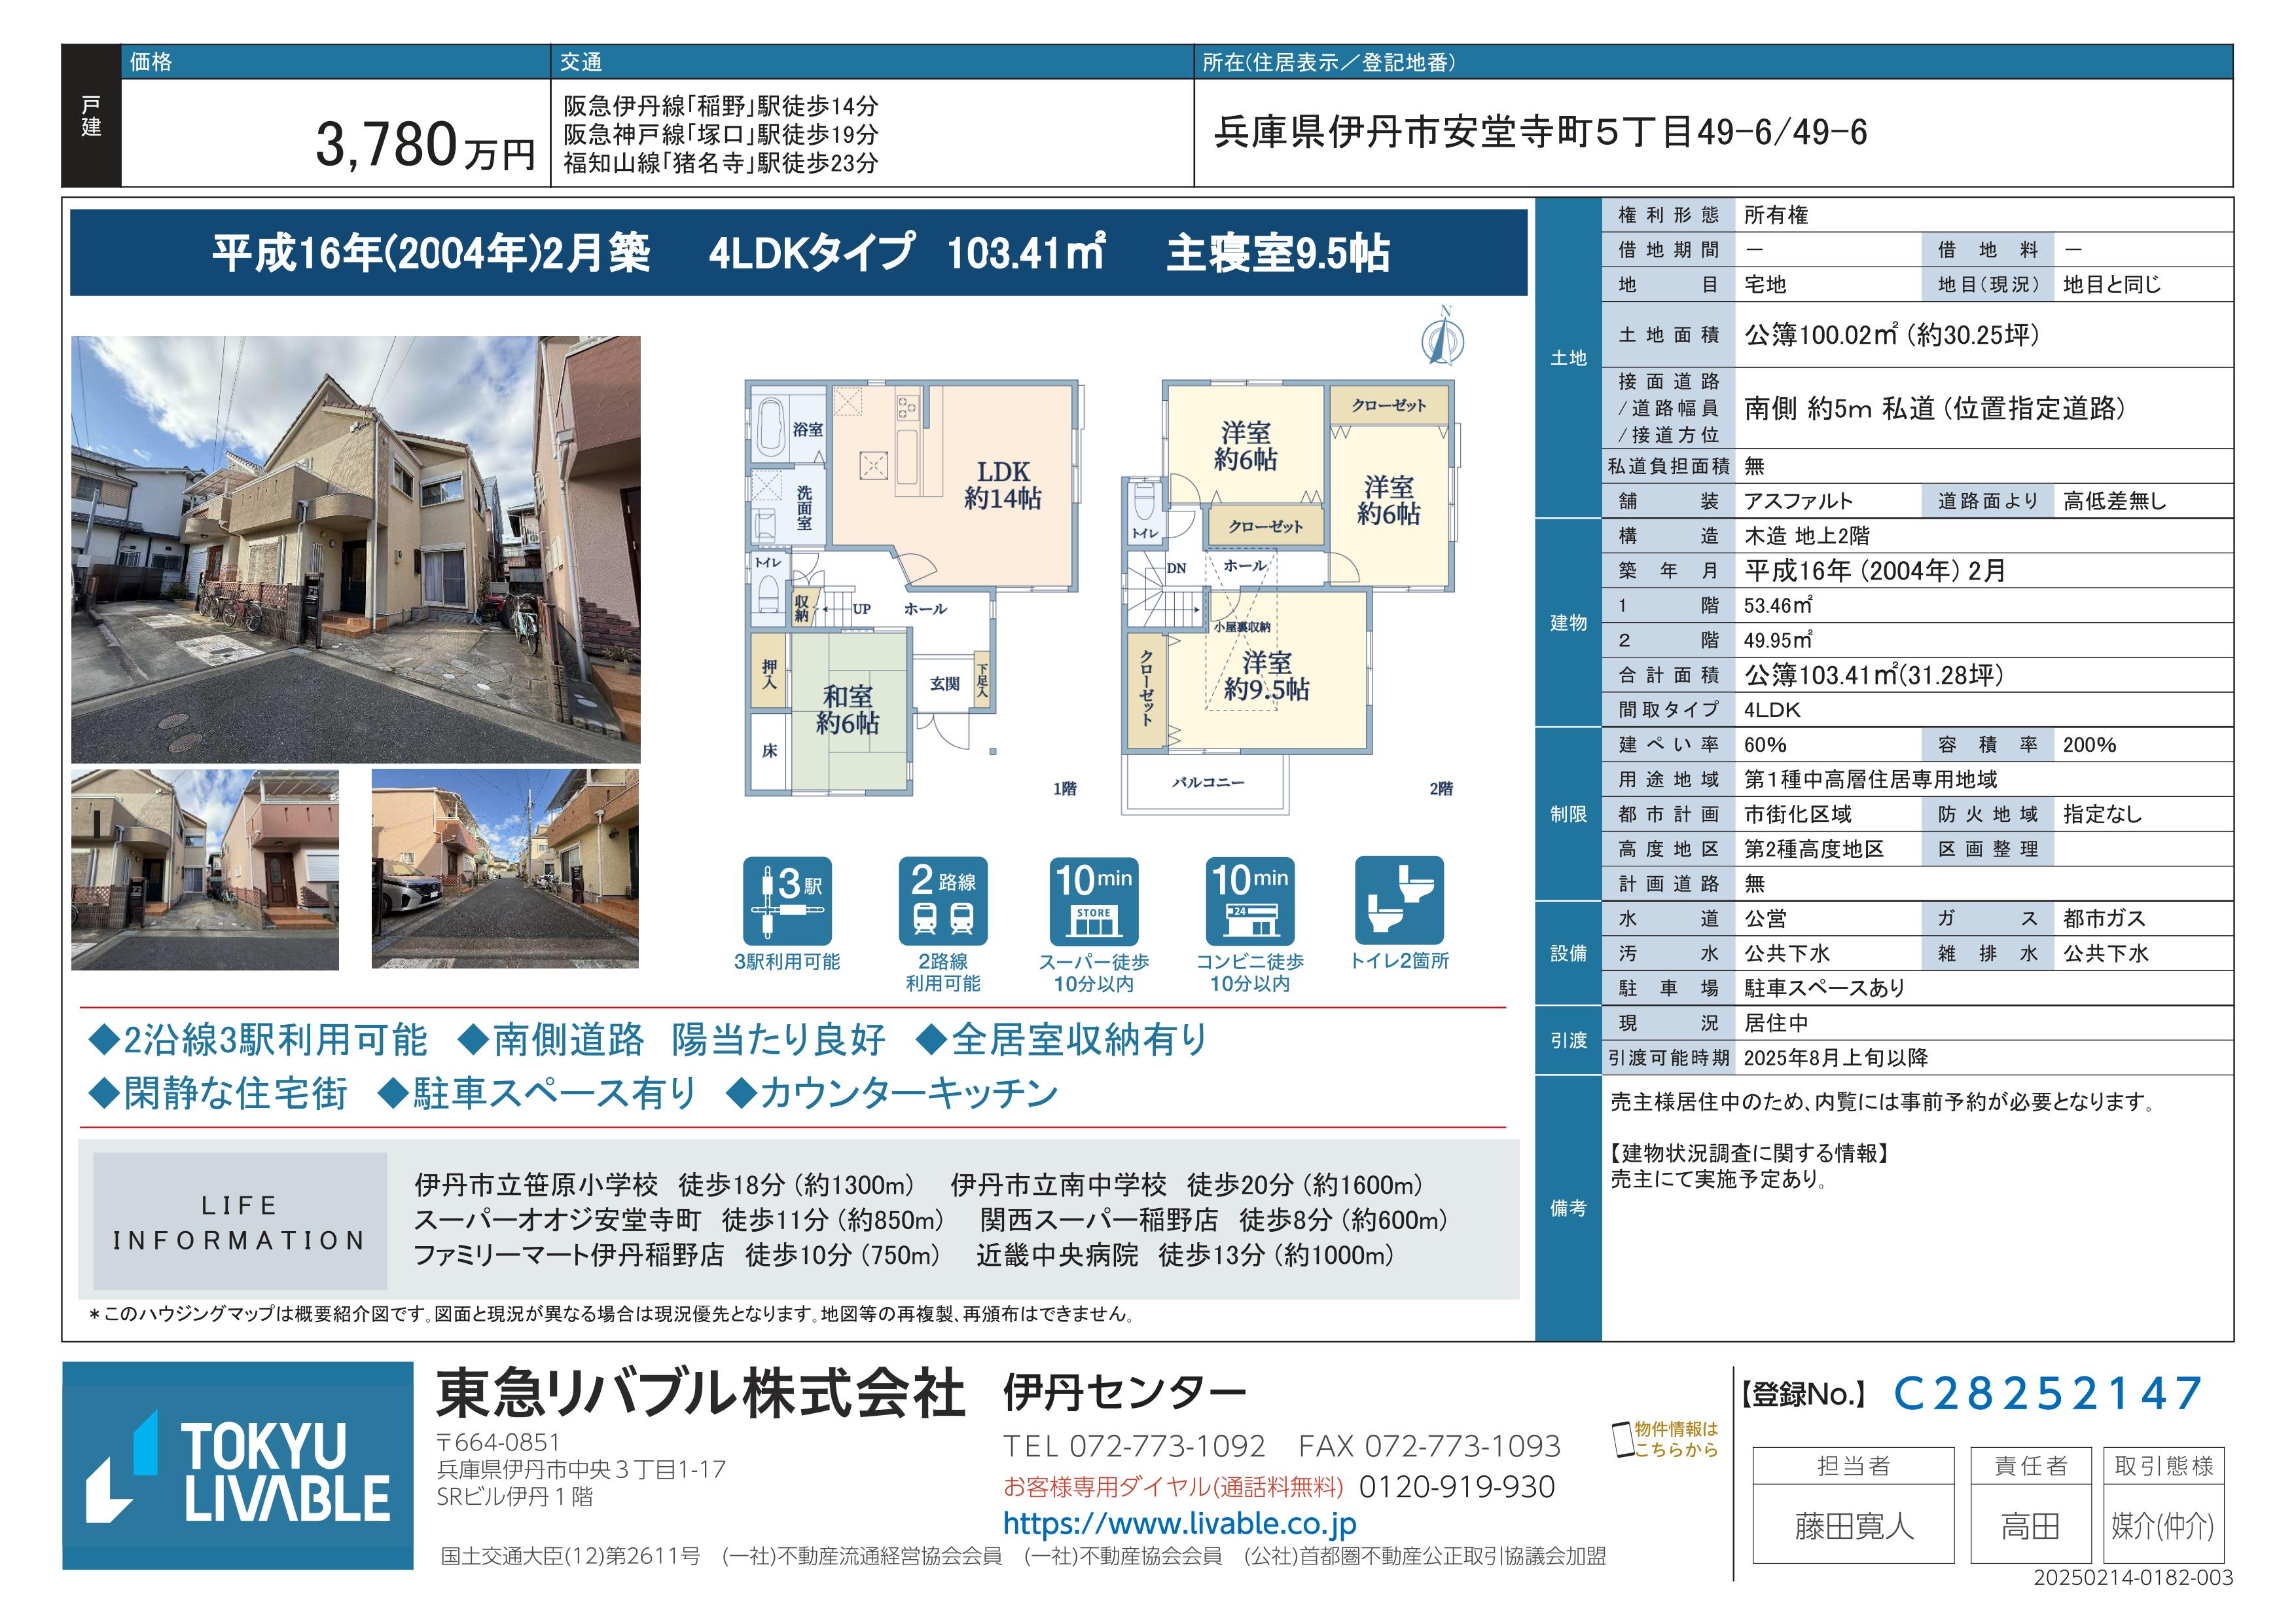Click the 2路線 train lines icon
Viewport: 2296px width, 1624px height.
click(x=942, y=900)
